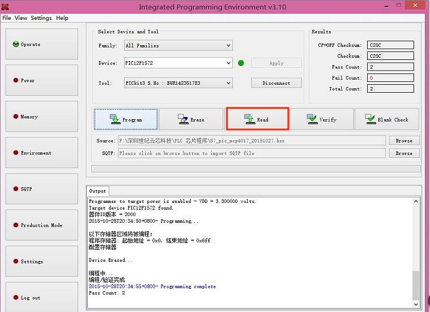430x312 pixels.
Task: Click the Total Count value field
Action: pos(390,89)
